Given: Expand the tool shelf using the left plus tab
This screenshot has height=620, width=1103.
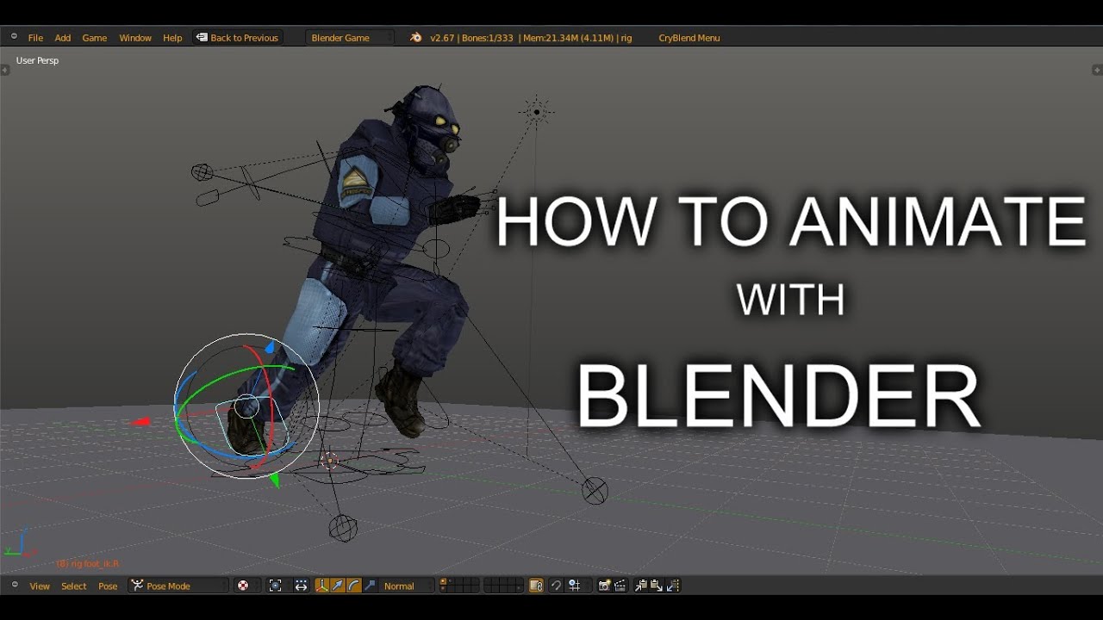Looking at the screenshot, I should click(x=4, y=70).
